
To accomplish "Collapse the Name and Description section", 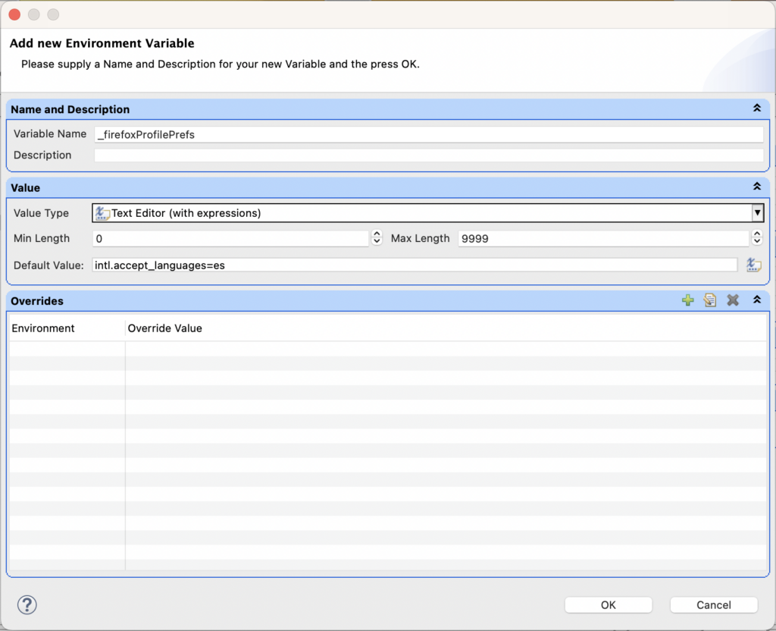I will tap(757, 108).
